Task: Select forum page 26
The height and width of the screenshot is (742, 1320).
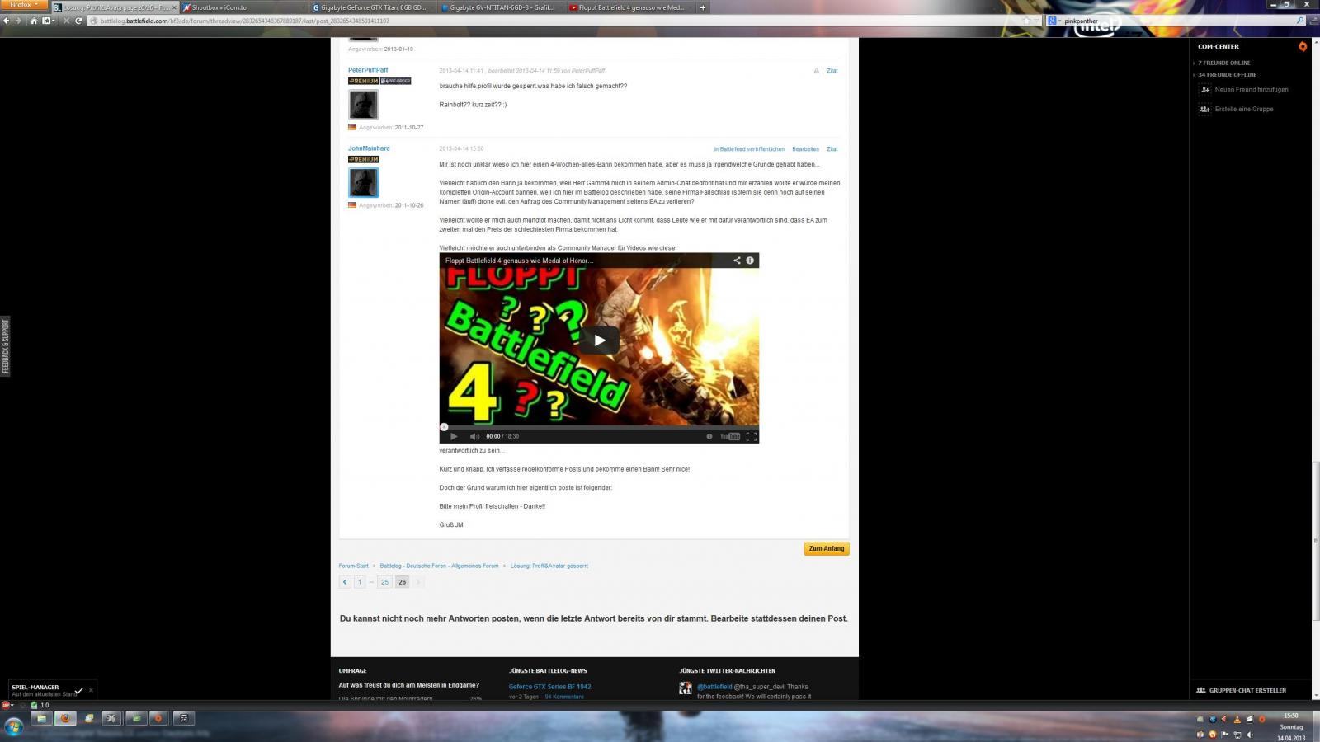Action: (402, 581)
